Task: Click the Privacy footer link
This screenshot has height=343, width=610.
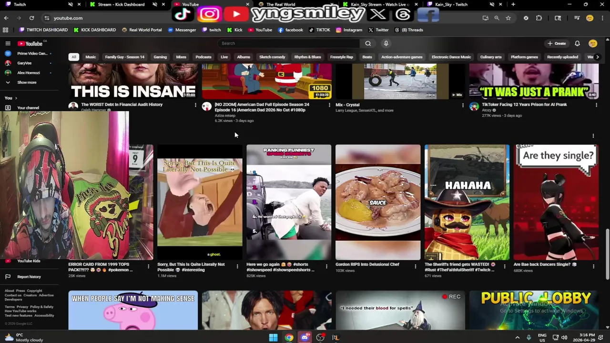Action: click(x=23, y=307)
